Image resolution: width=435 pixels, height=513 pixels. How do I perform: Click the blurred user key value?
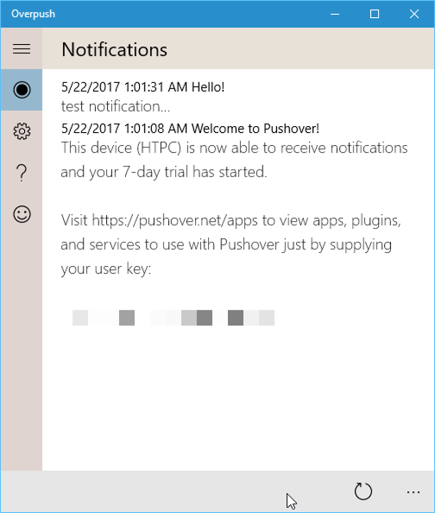[x=173, y=318]
